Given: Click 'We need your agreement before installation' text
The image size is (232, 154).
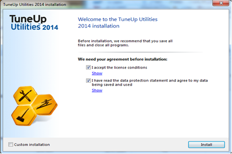Looking at the screenshot, I should (x=122, y=59).
